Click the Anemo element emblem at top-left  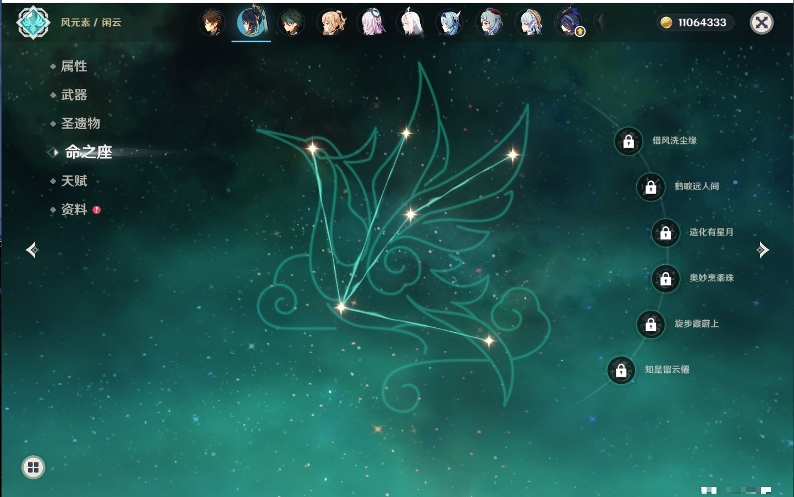point(33,23)
